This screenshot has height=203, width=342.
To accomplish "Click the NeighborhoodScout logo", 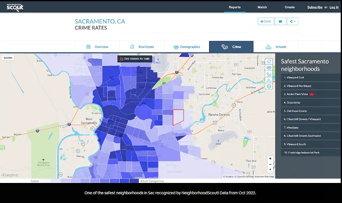I will pos(15,7).
